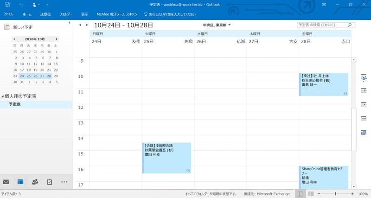Click the single-day calendar view icon

click(x=364, y=104)
